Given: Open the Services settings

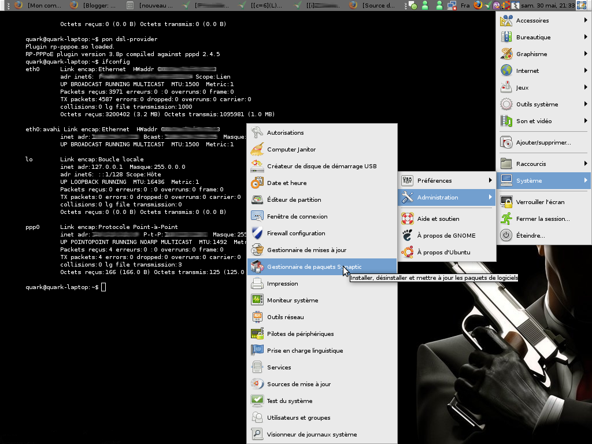Looking at the screenshot, I should (322, 367).
